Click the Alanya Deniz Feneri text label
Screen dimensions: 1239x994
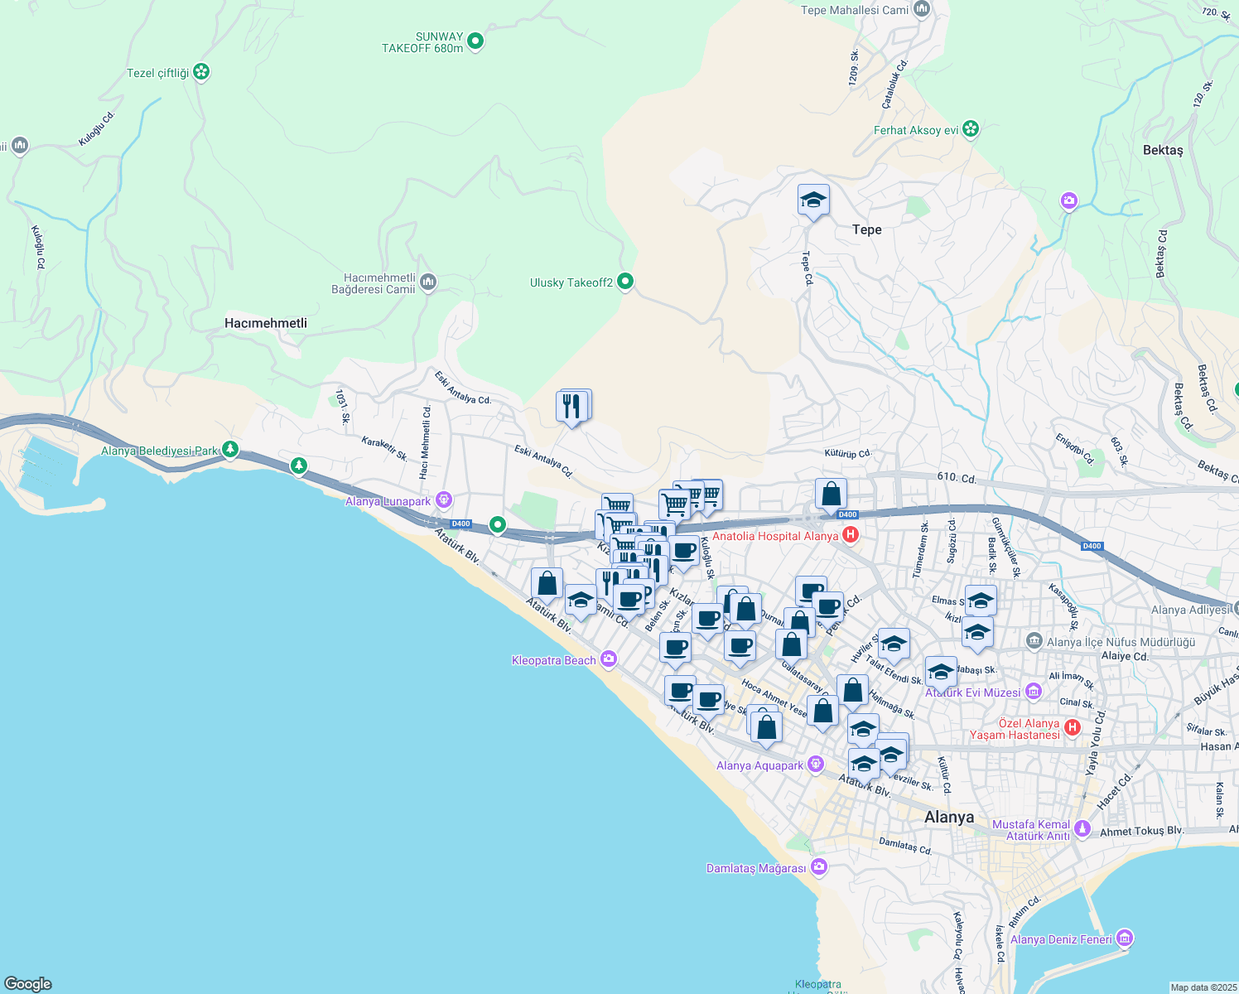coord(1061,939)
